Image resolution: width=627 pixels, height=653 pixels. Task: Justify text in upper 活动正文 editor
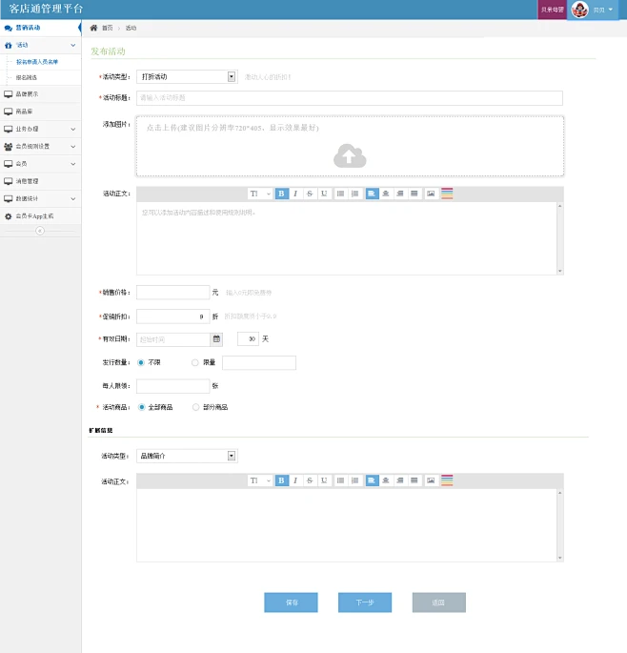coord(415,194)
